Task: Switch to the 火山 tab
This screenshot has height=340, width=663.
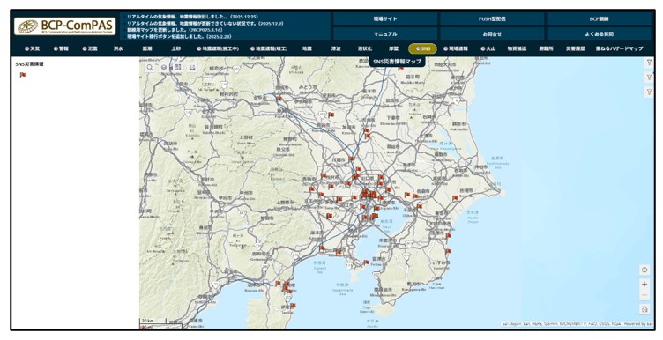Action: [x=488, y=48]
